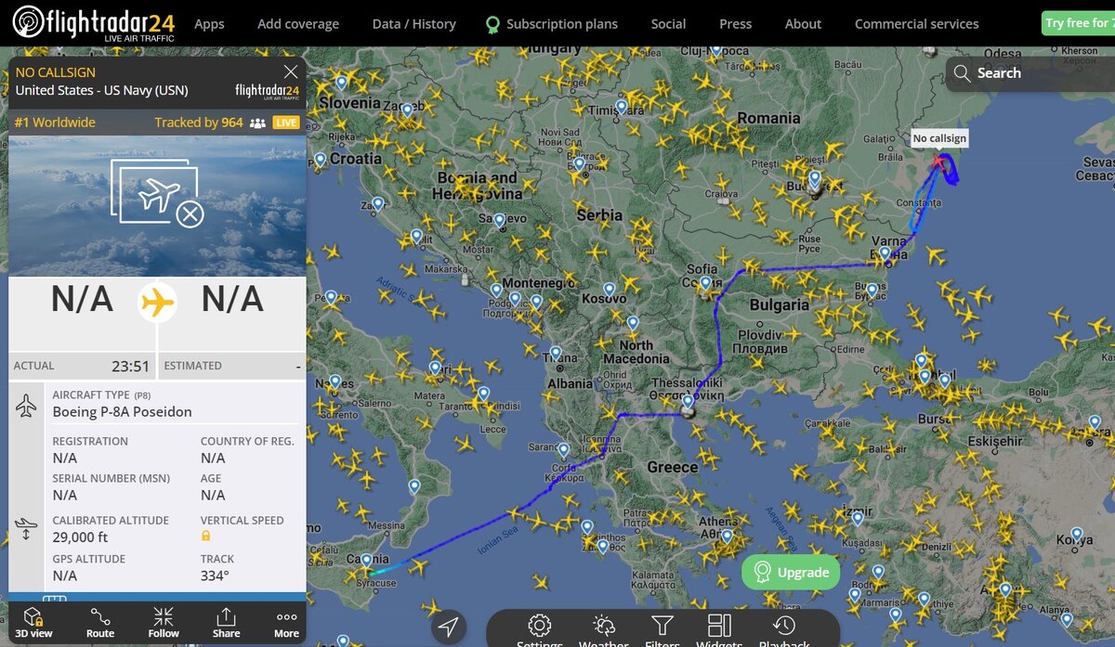Click United States - US Navy (USN) text
1115x647 pixels.
[101, 90]
